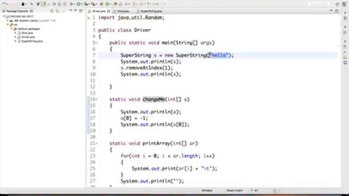Click the for loop header on line 23
This screenshot has height=196, width=349.
coord(167,156)
